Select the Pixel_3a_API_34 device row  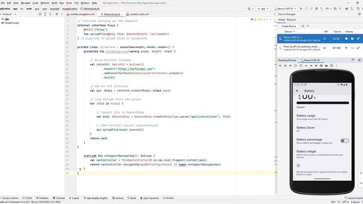[320, 48]
